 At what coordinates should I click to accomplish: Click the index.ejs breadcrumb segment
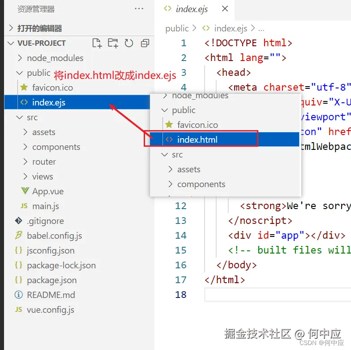coord(231,29)
